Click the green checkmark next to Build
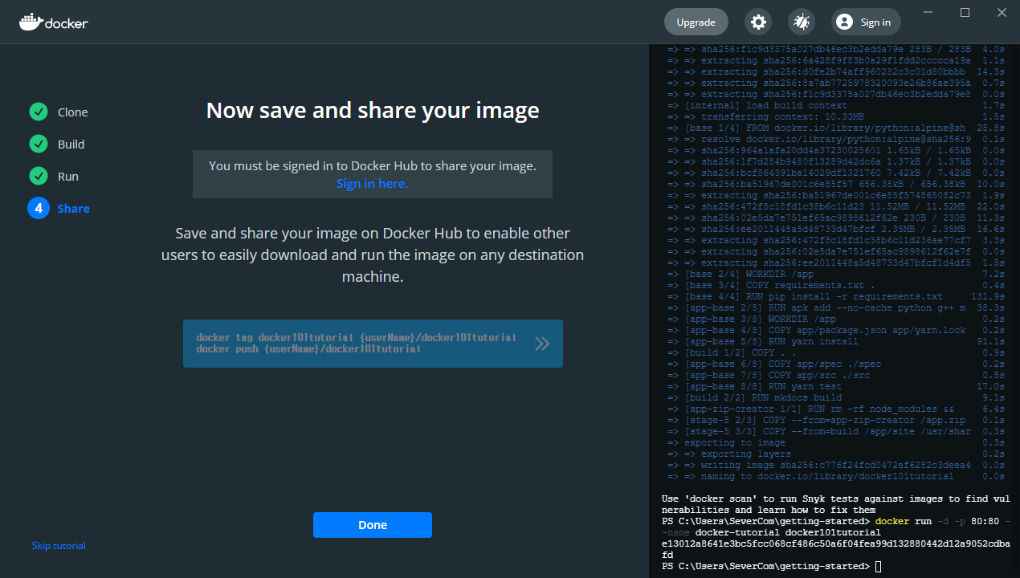 click(x=38, y=144)
